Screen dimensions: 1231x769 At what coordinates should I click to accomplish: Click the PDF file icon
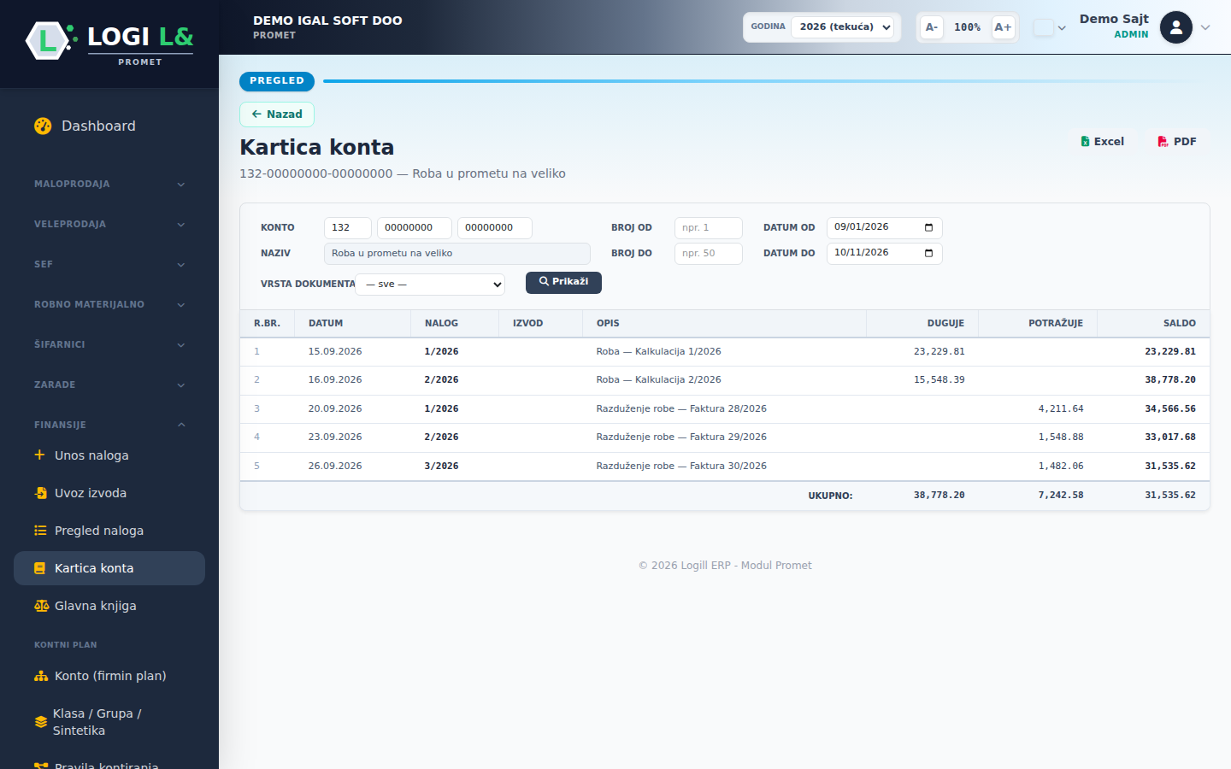1163,142
